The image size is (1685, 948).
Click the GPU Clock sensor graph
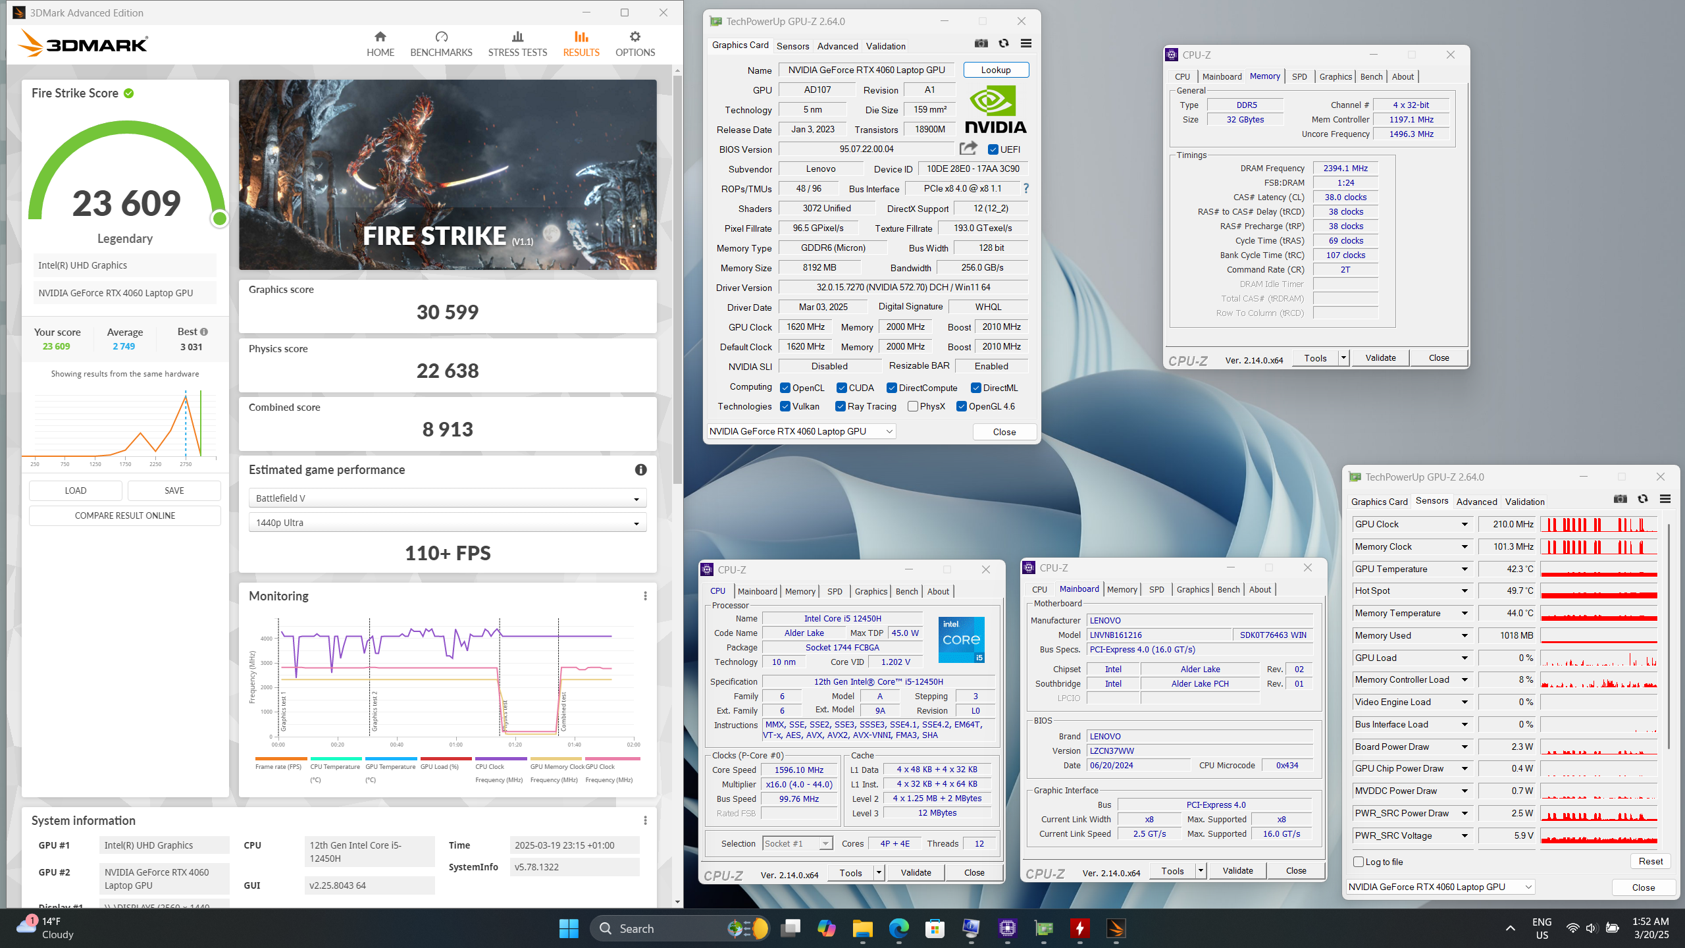(x=1599, y=524)
